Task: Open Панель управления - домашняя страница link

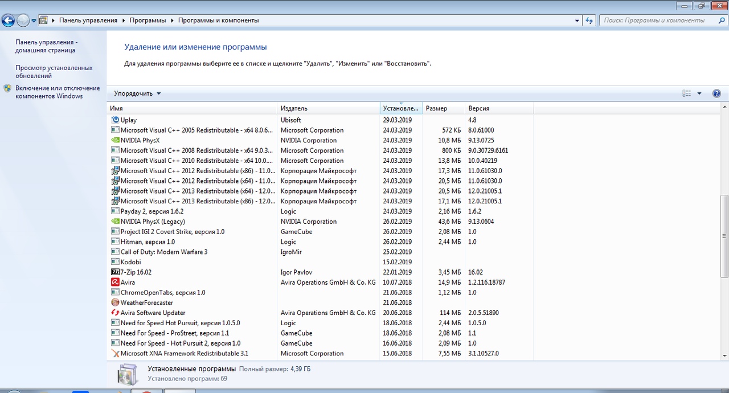Action: (x=46, y=46)
